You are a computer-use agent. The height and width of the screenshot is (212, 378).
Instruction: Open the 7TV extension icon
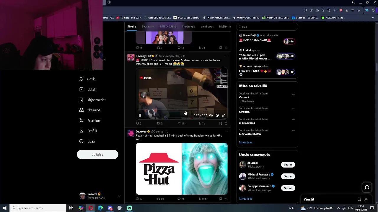pos(367,10)
